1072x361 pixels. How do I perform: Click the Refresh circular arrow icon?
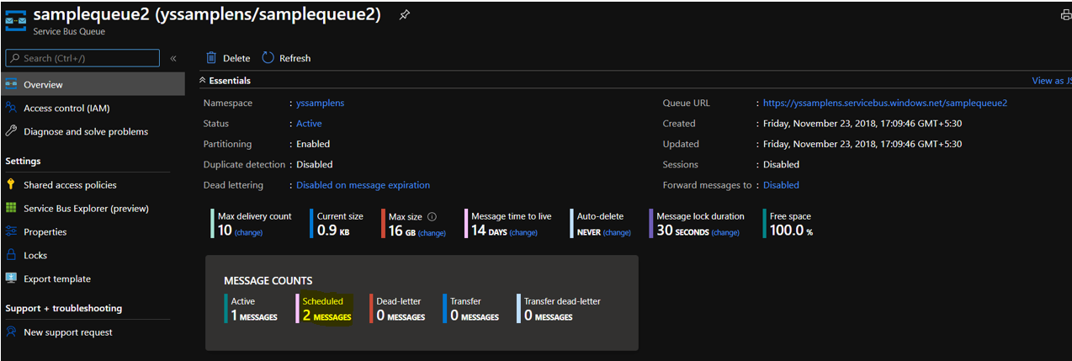click(268, 58)
